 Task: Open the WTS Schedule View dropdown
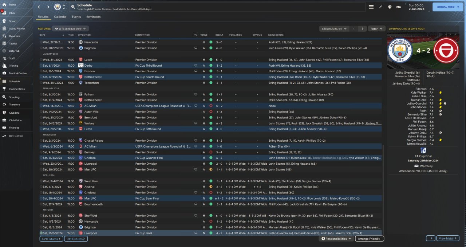click(x=70, y=28)
